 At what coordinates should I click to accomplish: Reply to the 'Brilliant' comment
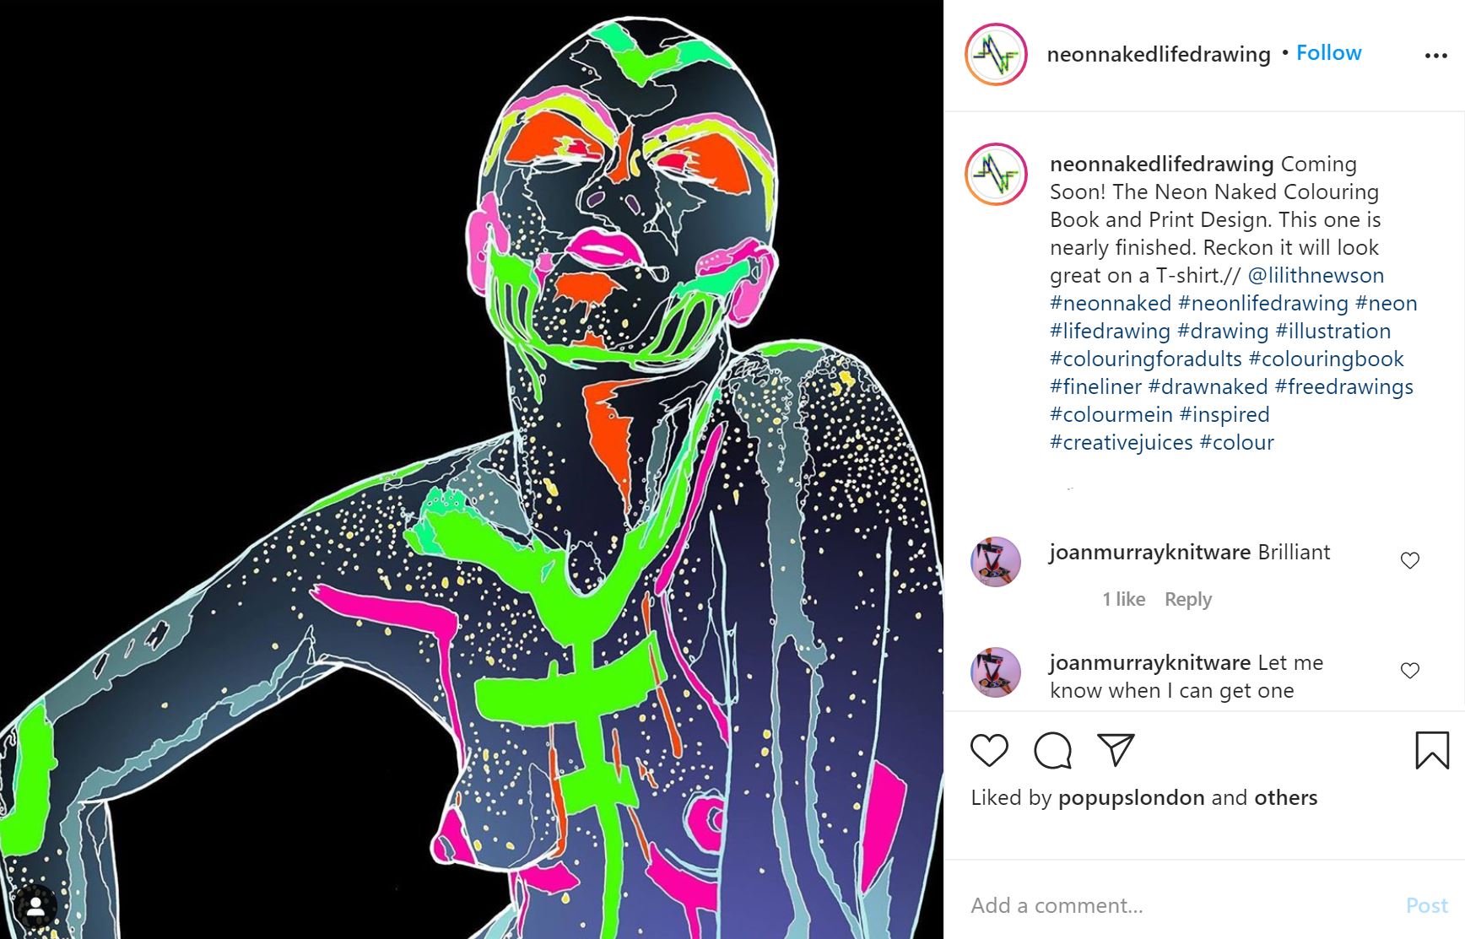[x=1188, y=599]
